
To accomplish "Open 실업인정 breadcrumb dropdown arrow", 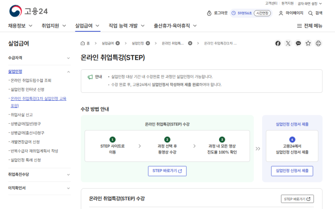I will 148,43.
